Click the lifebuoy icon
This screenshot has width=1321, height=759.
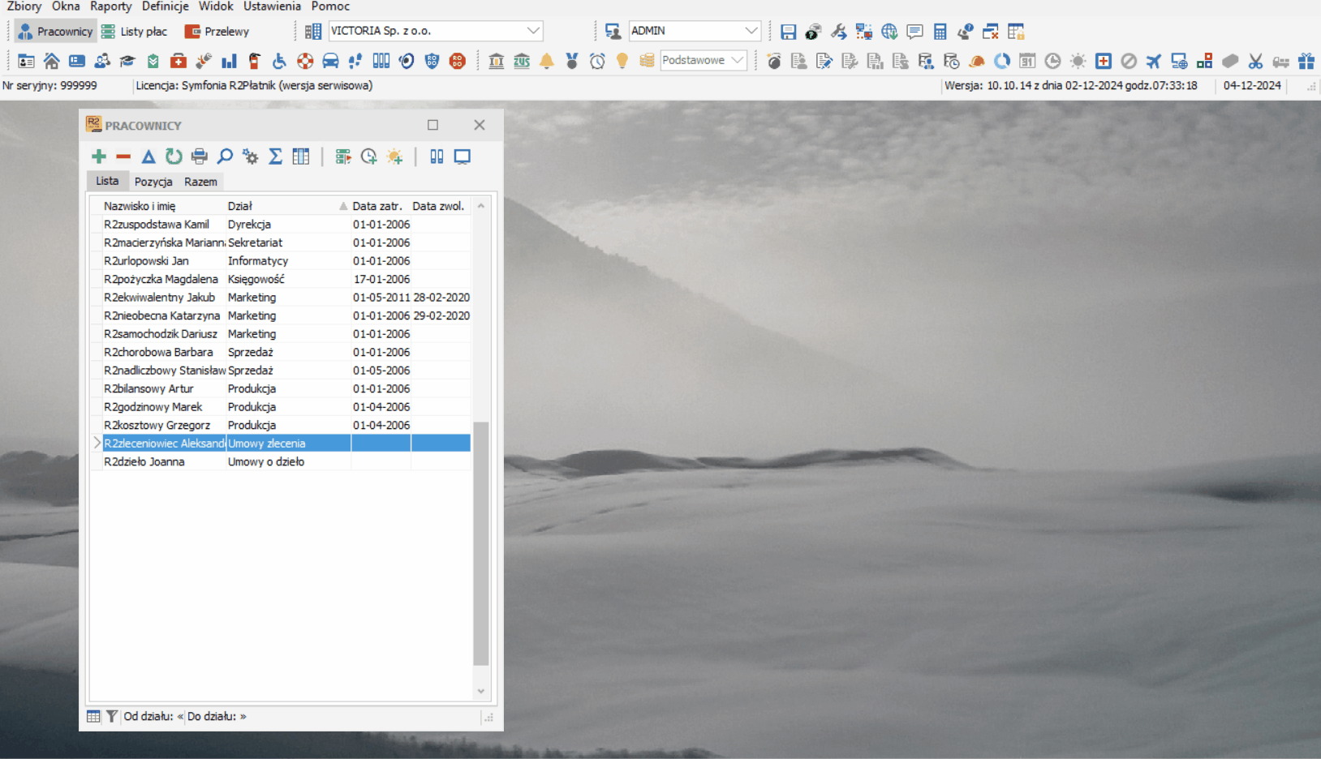(305, 61)
